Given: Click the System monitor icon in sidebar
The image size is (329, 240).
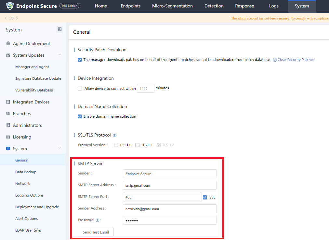Looking at the screenshot, I should tap(8, 149).
